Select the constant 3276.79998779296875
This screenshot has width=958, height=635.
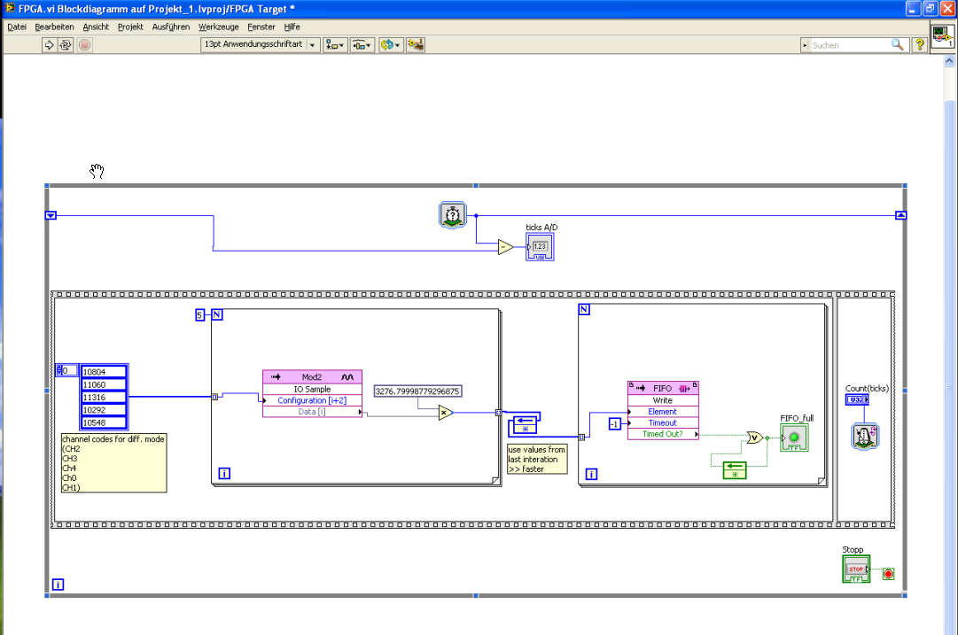(417, 391)
